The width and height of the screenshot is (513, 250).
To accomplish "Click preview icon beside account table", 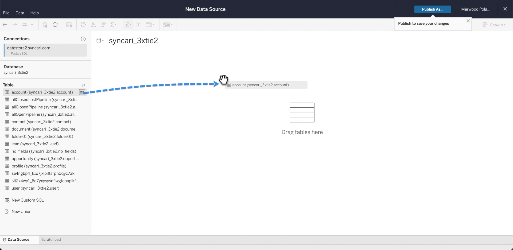I will point(82,92).
